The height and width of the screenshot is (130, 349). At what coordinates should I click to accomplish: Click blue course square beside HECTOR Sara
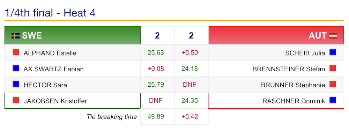[16, 84]
